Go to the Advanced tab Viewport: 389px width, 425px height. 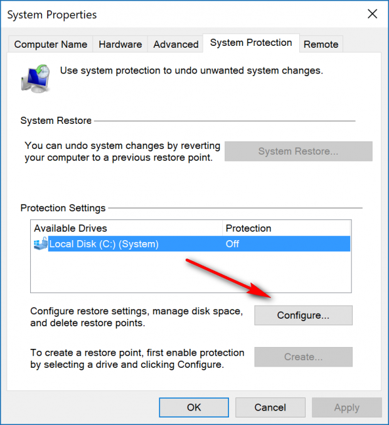[x=176, y=44]
